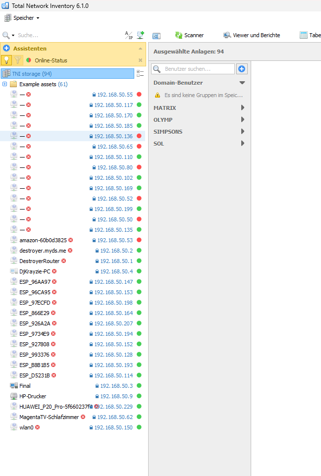Select ESP_866E29 device

tap(34, 313)
